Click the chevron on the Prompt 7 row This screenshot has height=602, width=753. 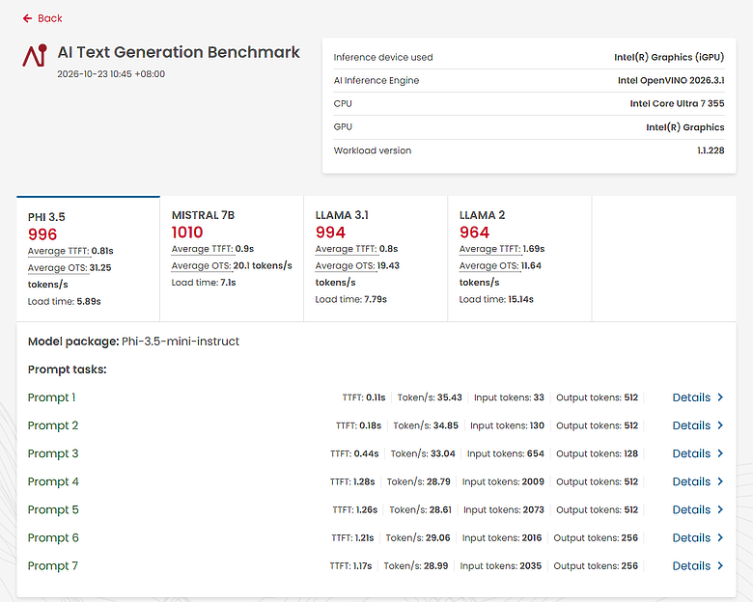(720, 565)
